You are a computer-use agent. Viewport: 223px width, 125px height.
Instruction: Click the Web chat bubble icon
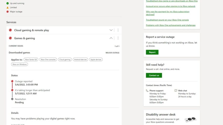pyautogui.click(x=176, y=90)
